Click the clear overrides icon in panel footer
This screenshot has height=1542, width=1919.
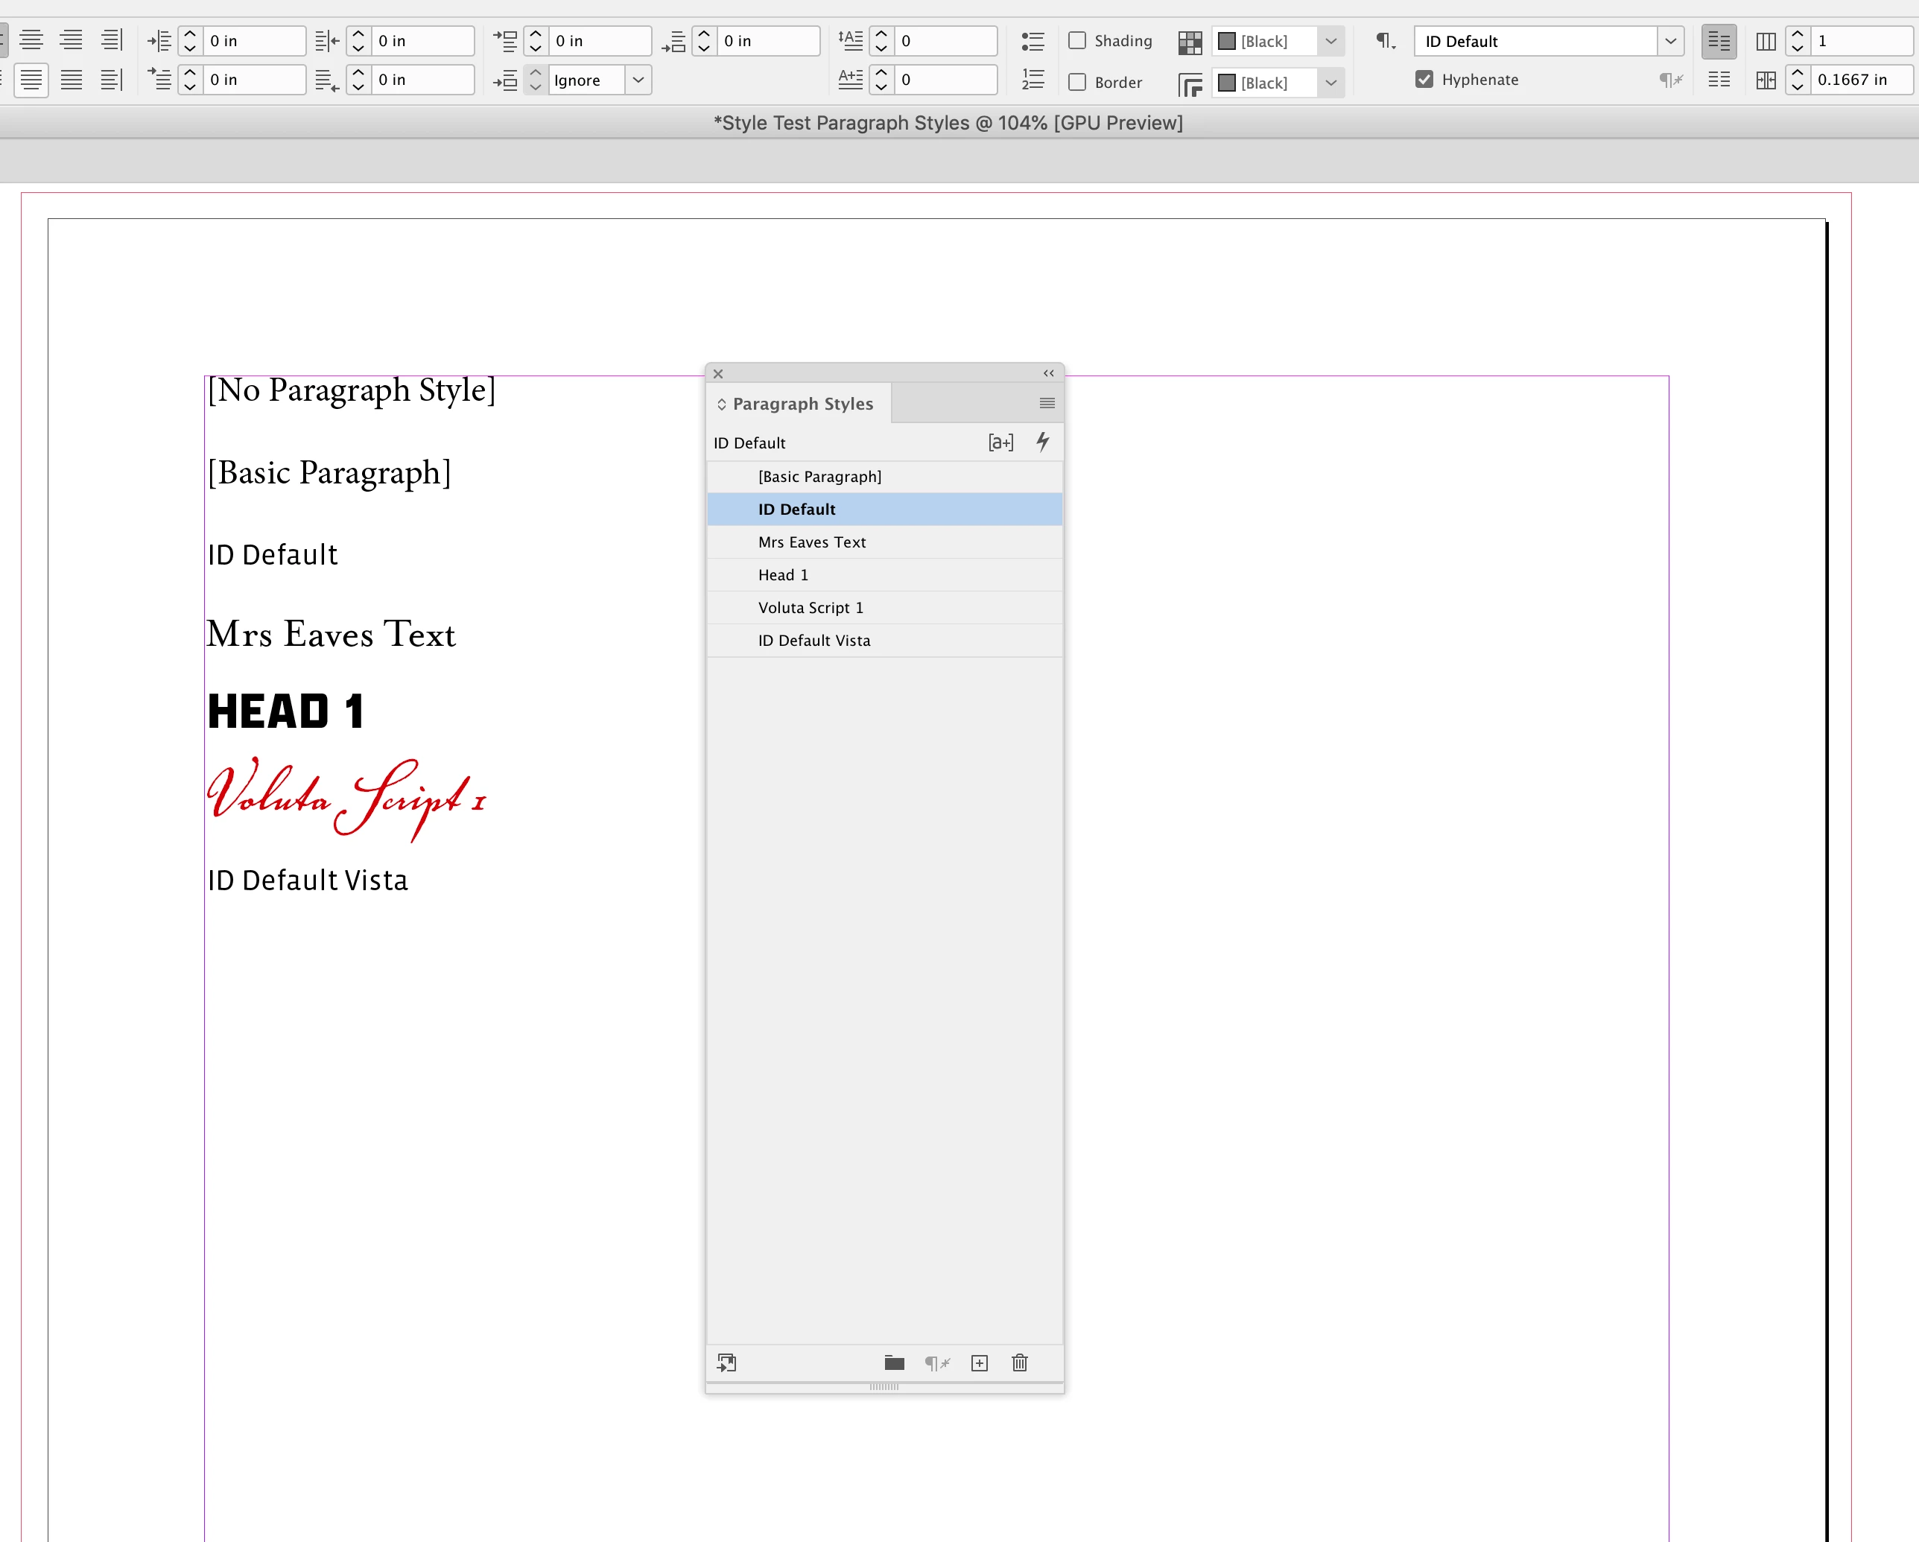click(x=936, y=1363)
